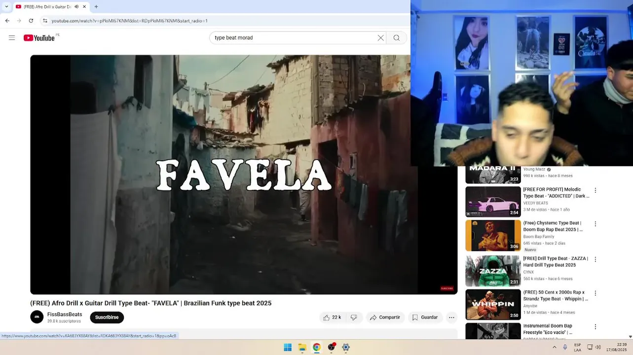Click the 'Young Maoz' channel name
This screenshot has width=633, height=355.
(x=534, y=170)
